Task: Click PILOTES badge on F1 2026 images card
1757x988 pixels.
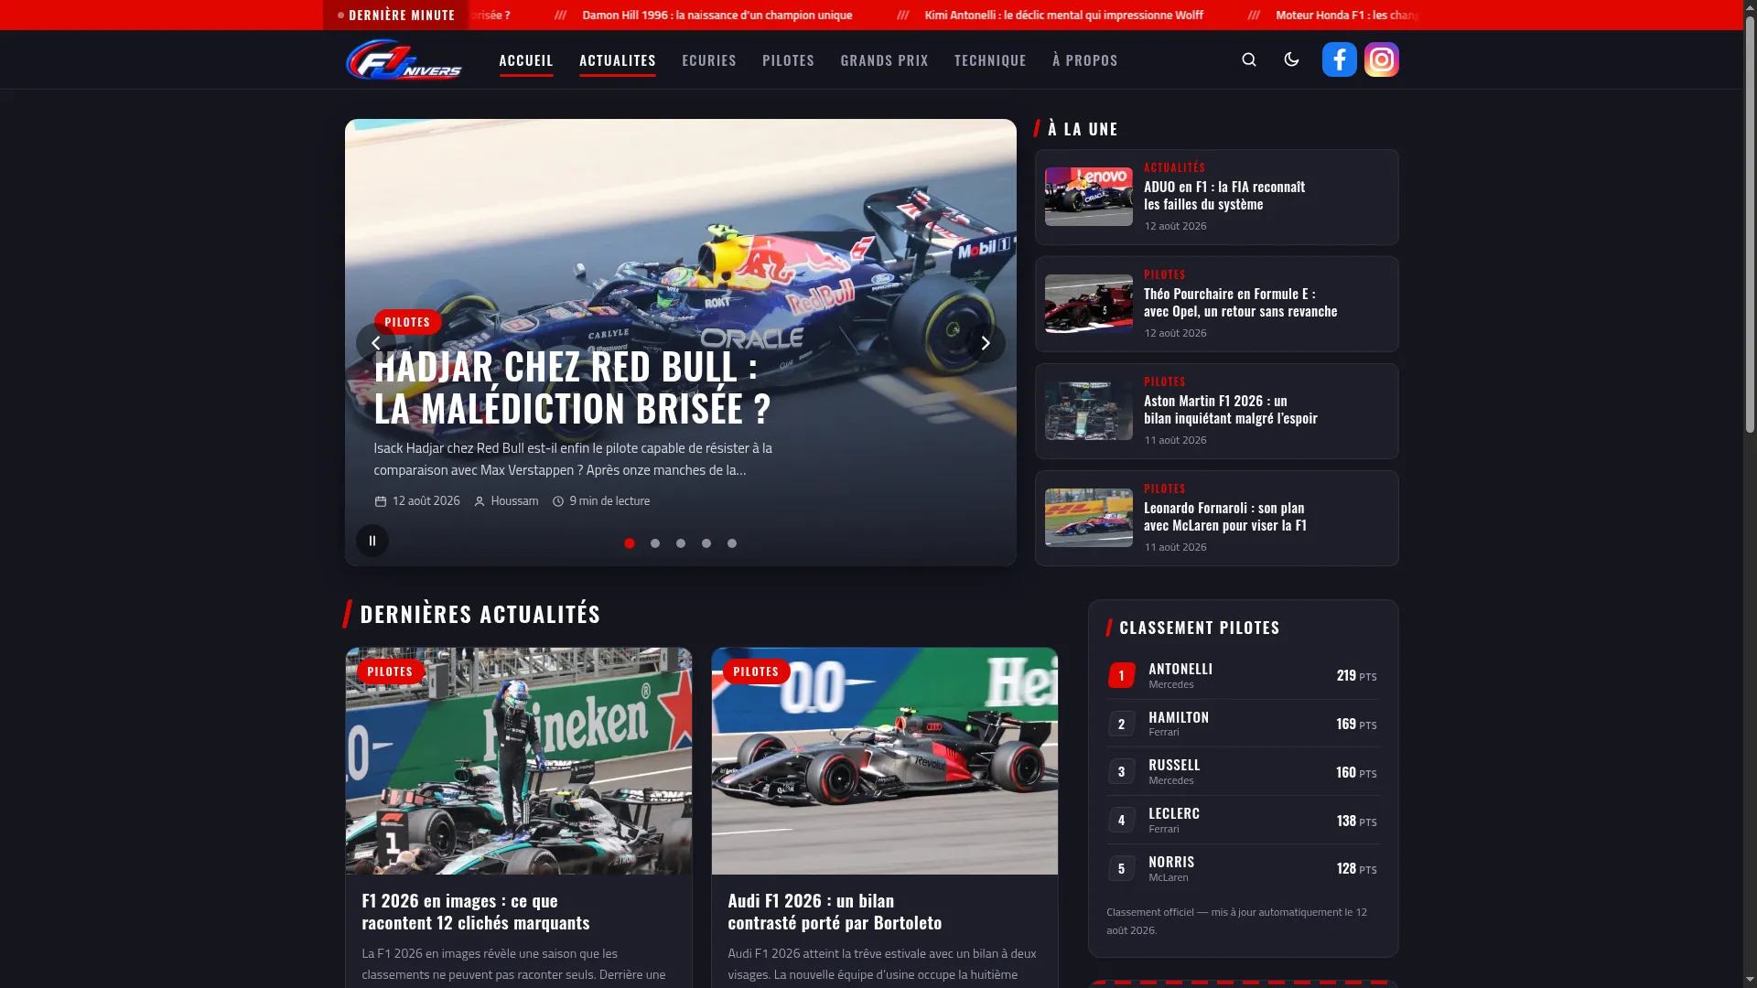Action: [x=390, y=671]
